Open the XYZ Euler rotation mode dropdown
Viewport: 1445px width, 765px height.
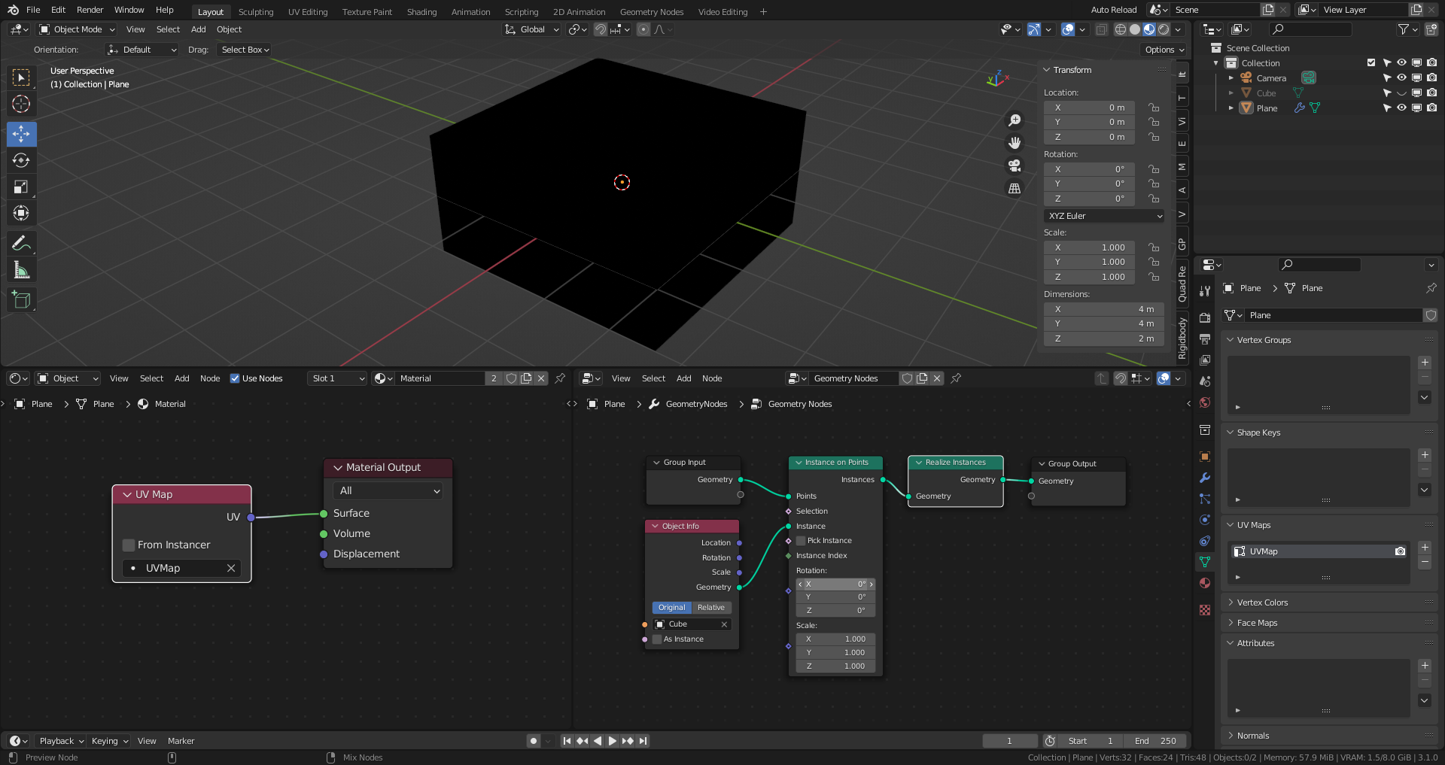(x=1104, y=216)
